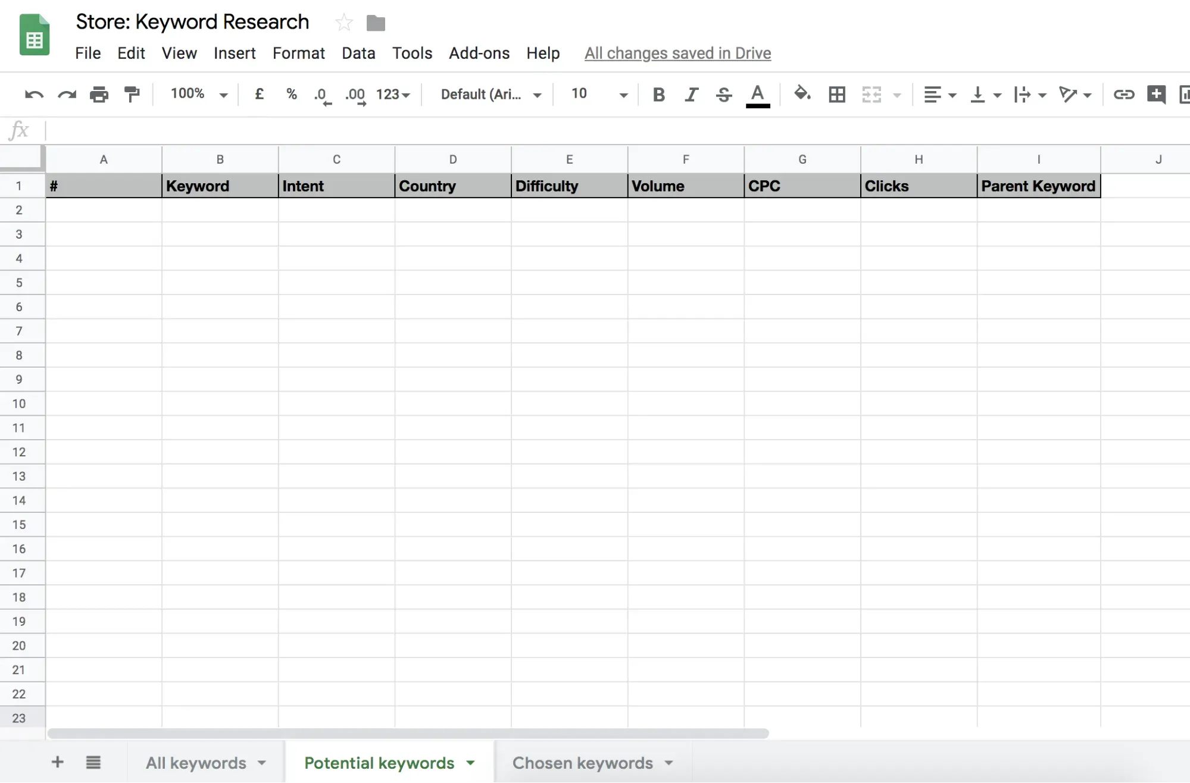
Task: Click the insert link icon
Action: 1123,95
